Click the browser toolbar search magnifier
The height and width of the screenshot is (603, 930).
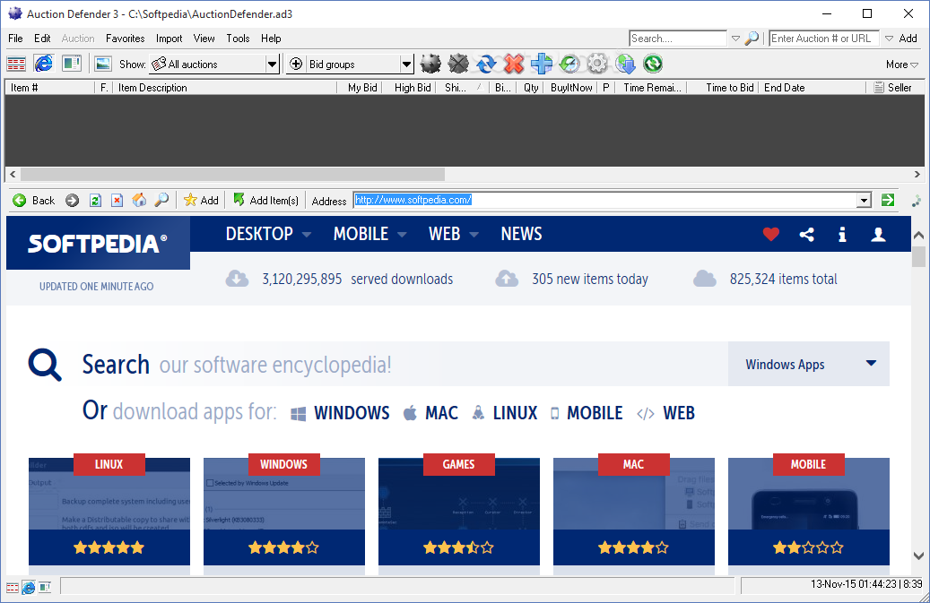click(x=161, y=200)
